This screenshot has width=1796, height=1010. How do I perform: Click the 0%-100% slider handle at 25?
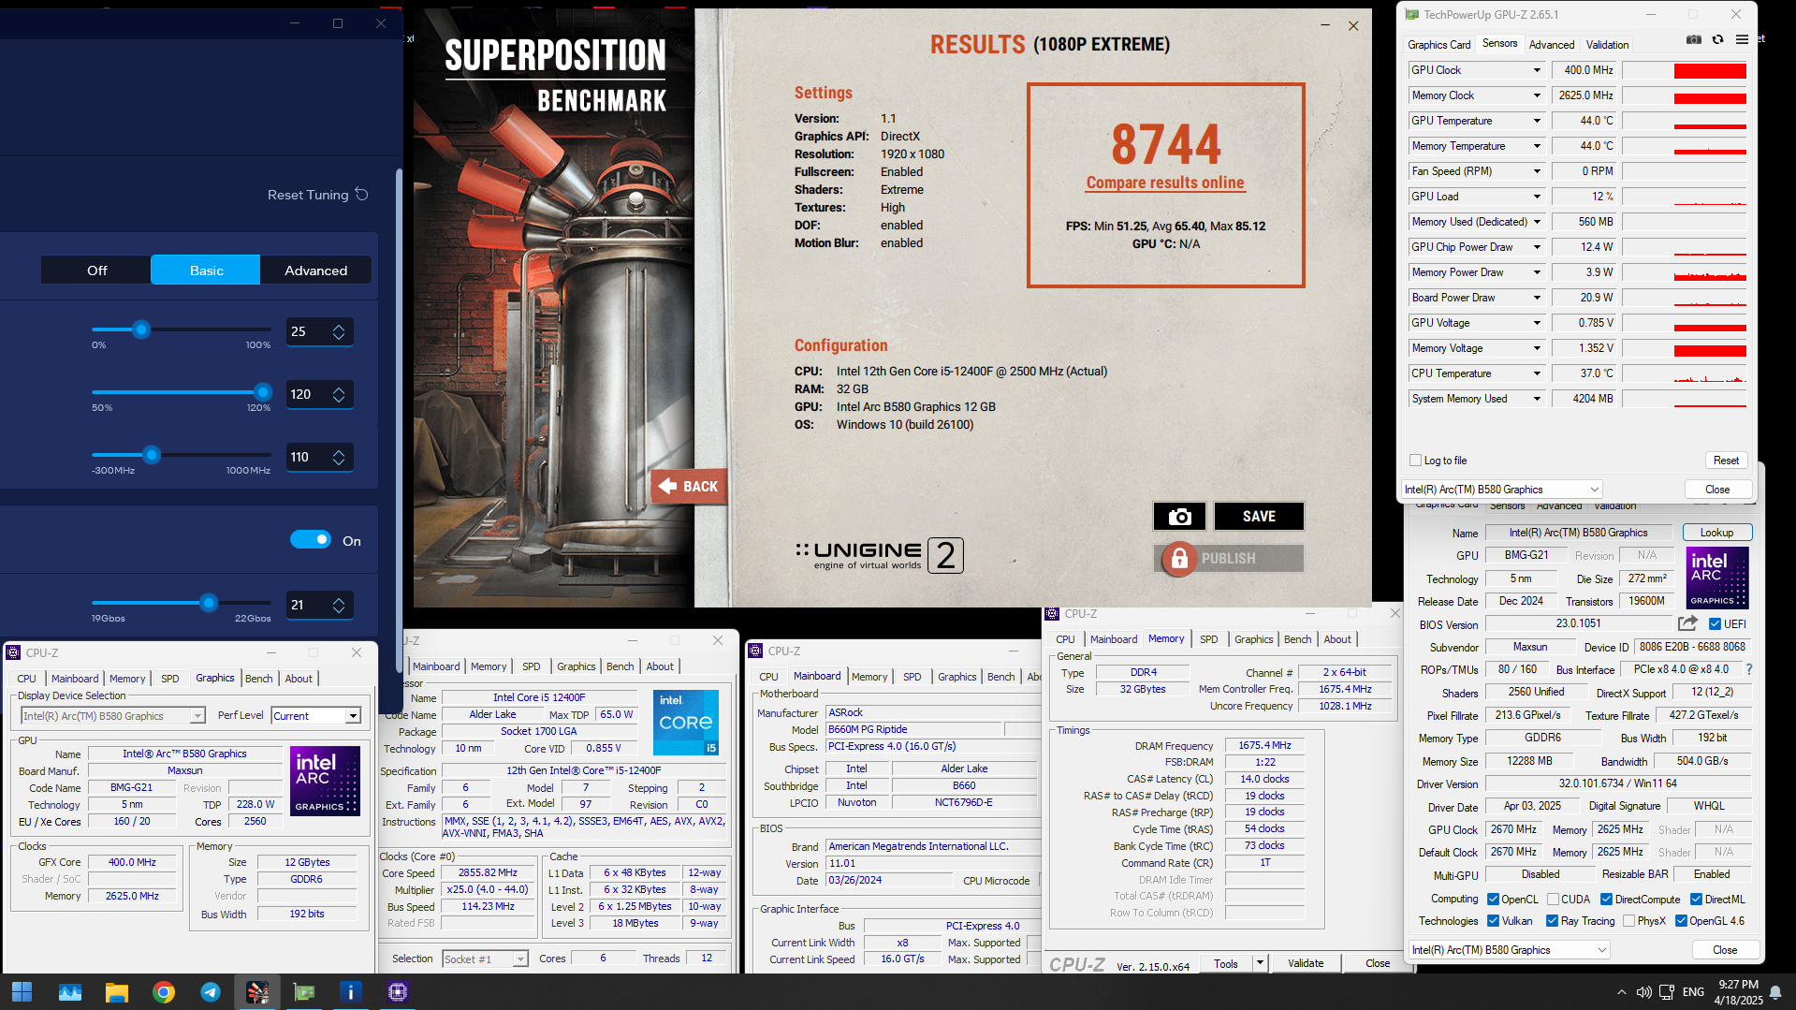tap(141, 329)
